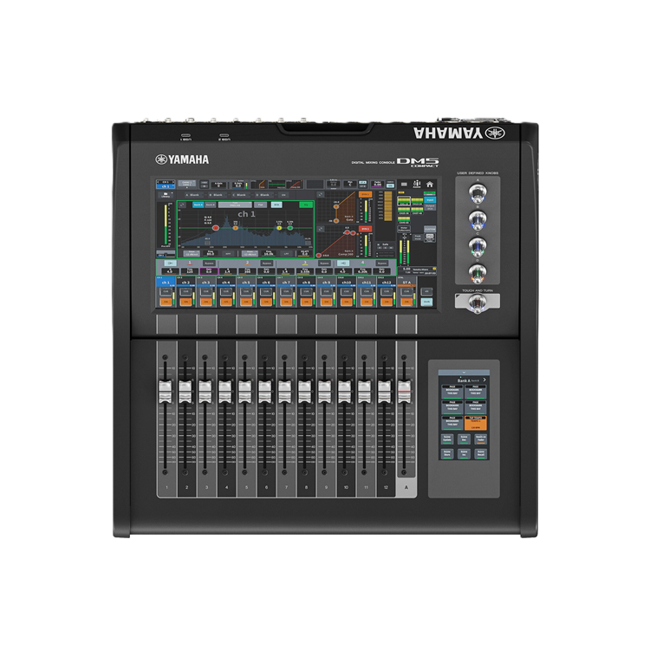This screenshot has width=650, height=650.
Task: Collapse the user defined keys panel chevron
Action: coord(465,373)
